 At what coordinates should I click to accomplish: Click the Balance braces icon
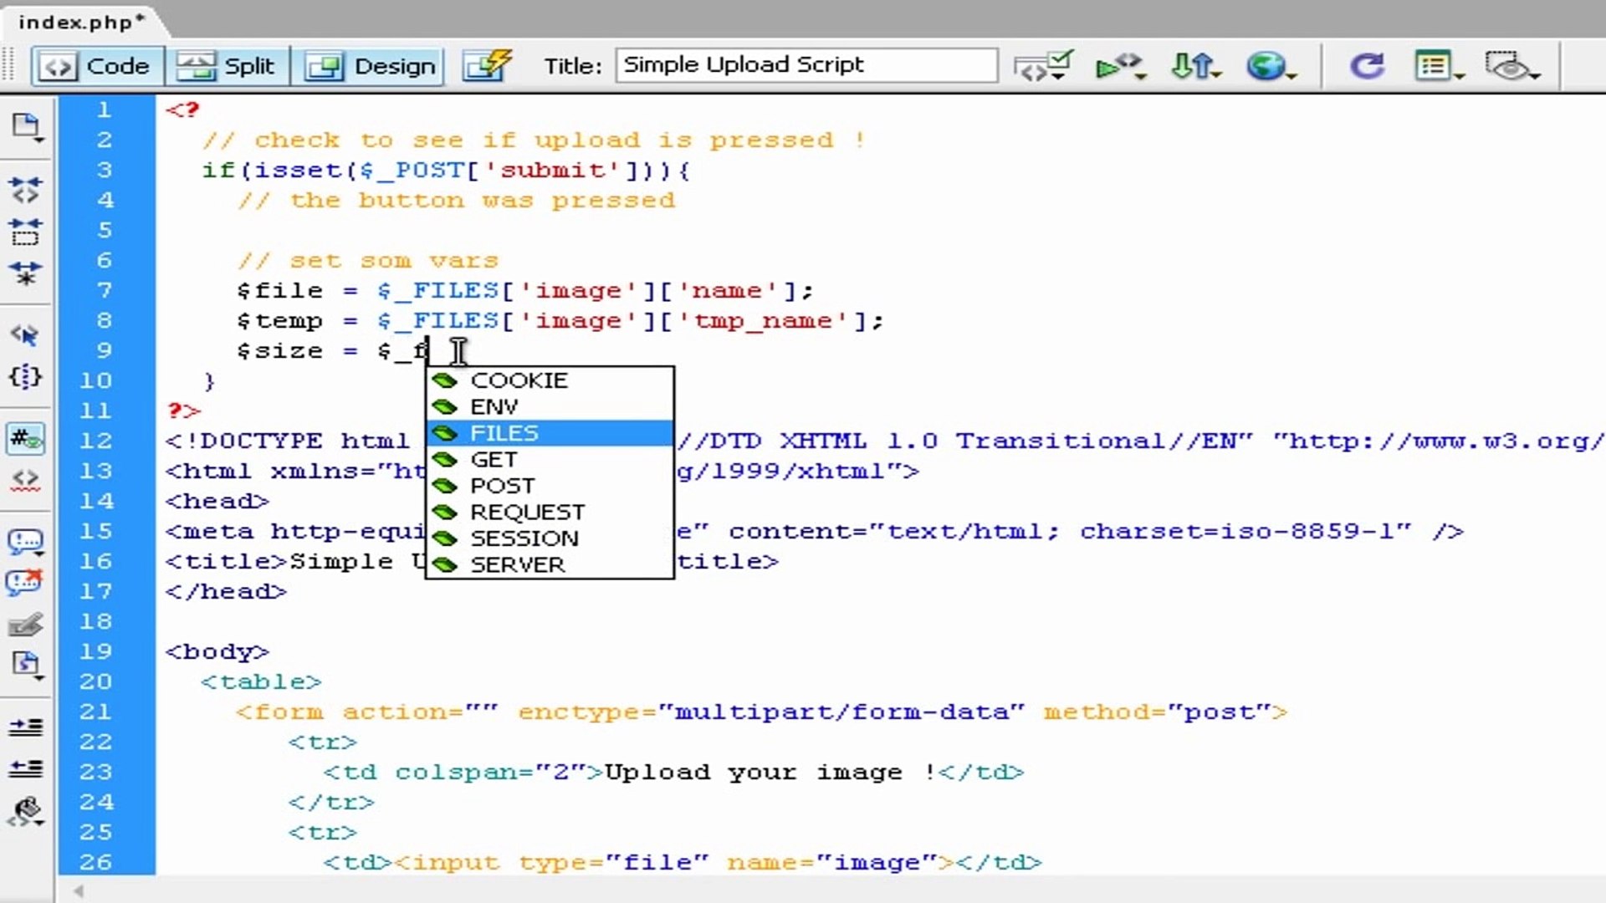coord(25,377)
